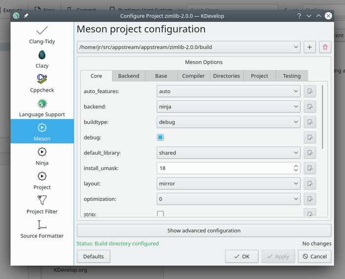Open the Clang-Tidy settings page
Screen dimensions: 345x279
point(42,35)
